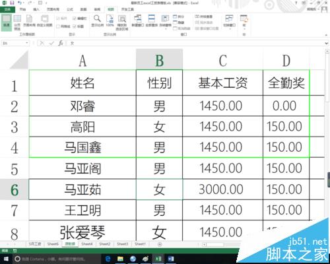The height and width of the screenshot is (264, 330).
Task: Click the Select All corner triangle
Action: 19,60
